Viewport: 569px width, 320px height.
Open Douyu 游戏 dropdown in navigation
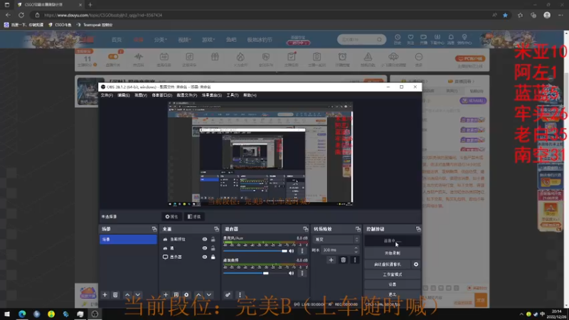point(208,40)
